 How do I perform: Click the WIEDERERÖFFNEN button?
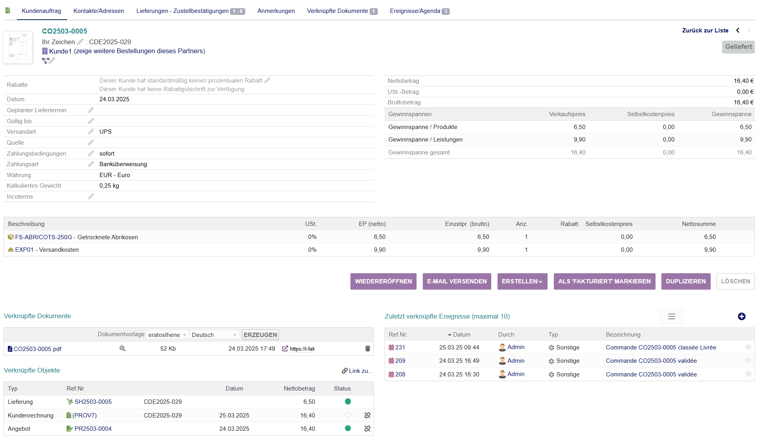point(383,281)
